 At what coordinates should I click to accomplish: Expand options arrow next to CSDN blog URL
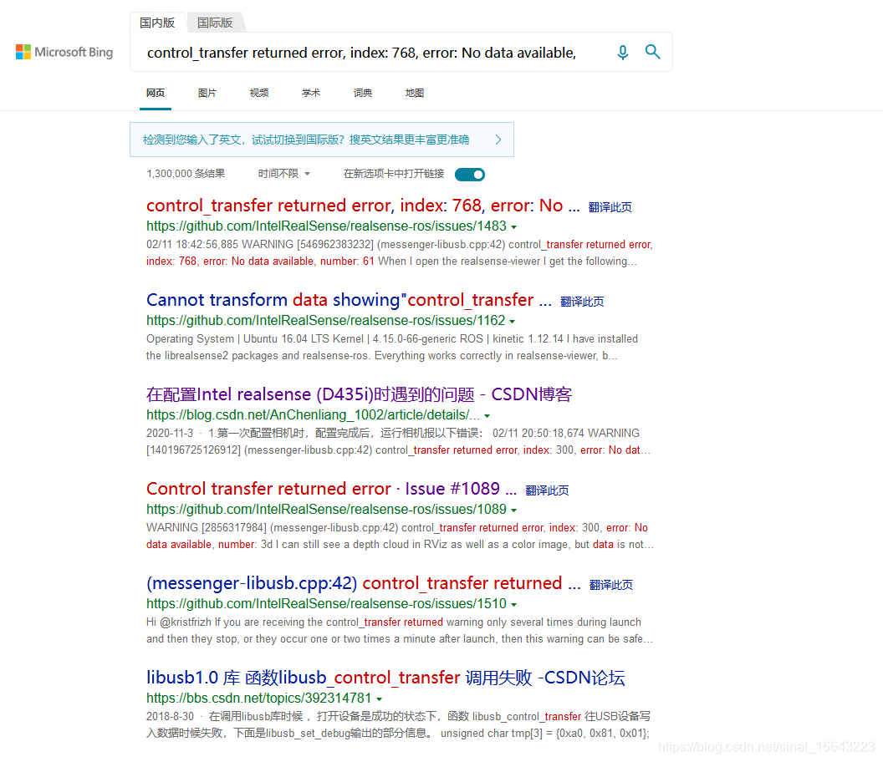point(488,414)
